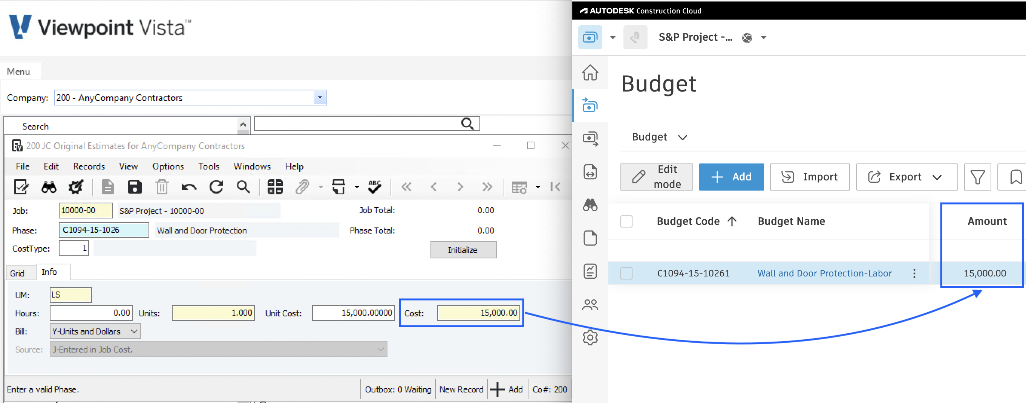1026x403 pixels.
Task: Run spell check with the ABC checkmark icon
Action: [x=374, y=186]
